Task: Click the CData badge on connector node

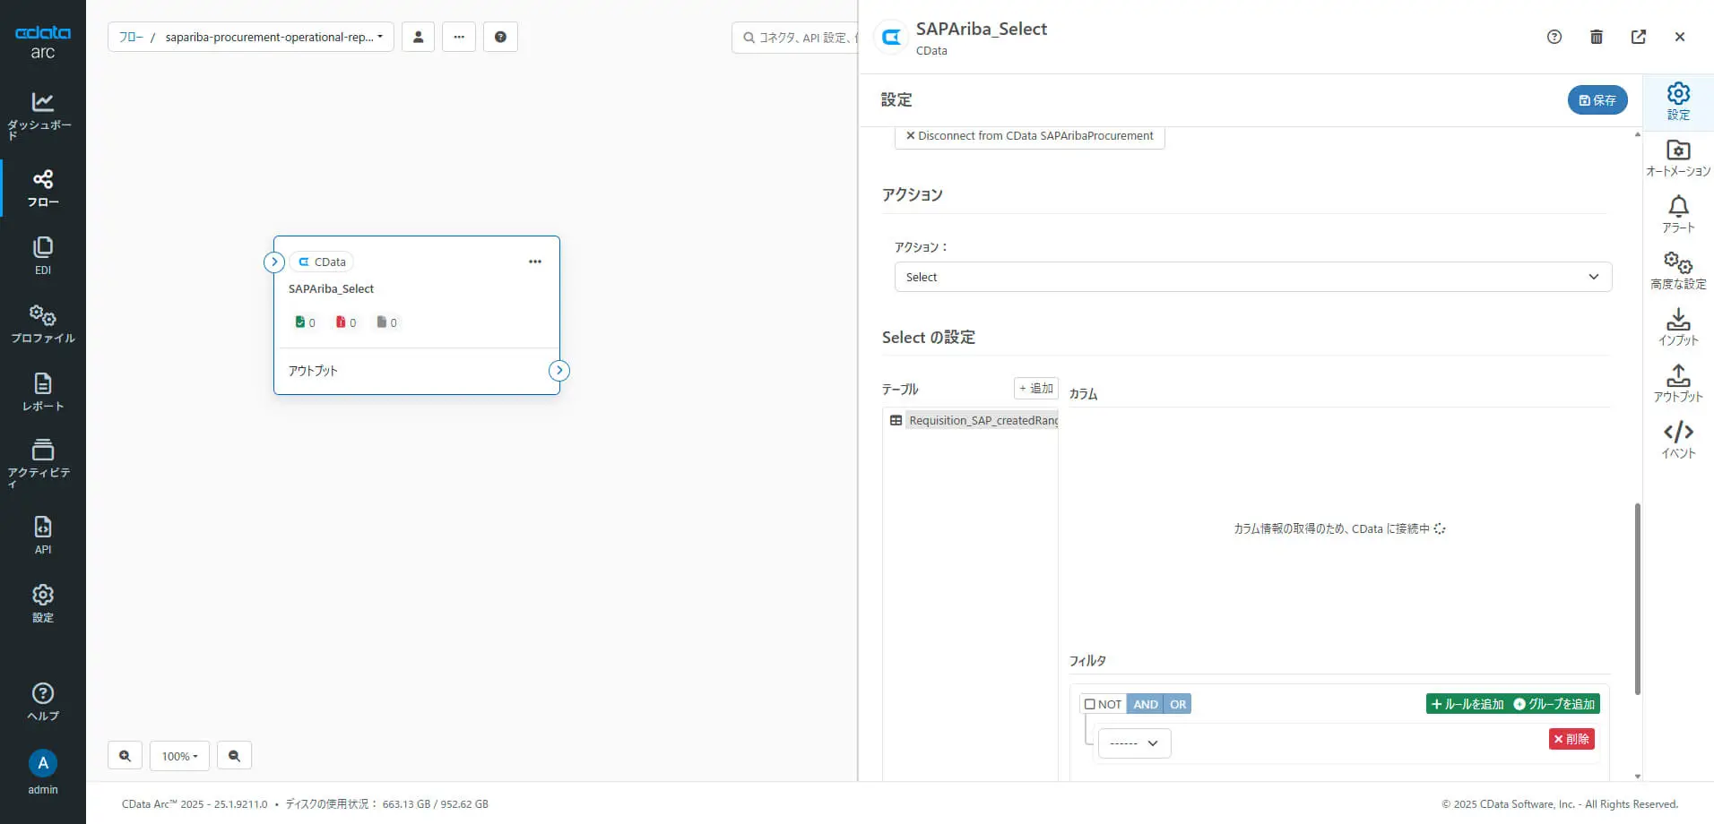Action: 322,262
